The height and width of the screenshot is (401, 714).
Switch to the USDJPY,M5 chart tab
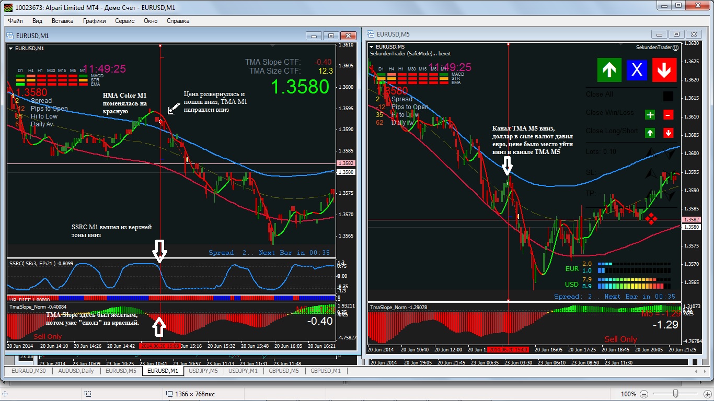(203, 371)
